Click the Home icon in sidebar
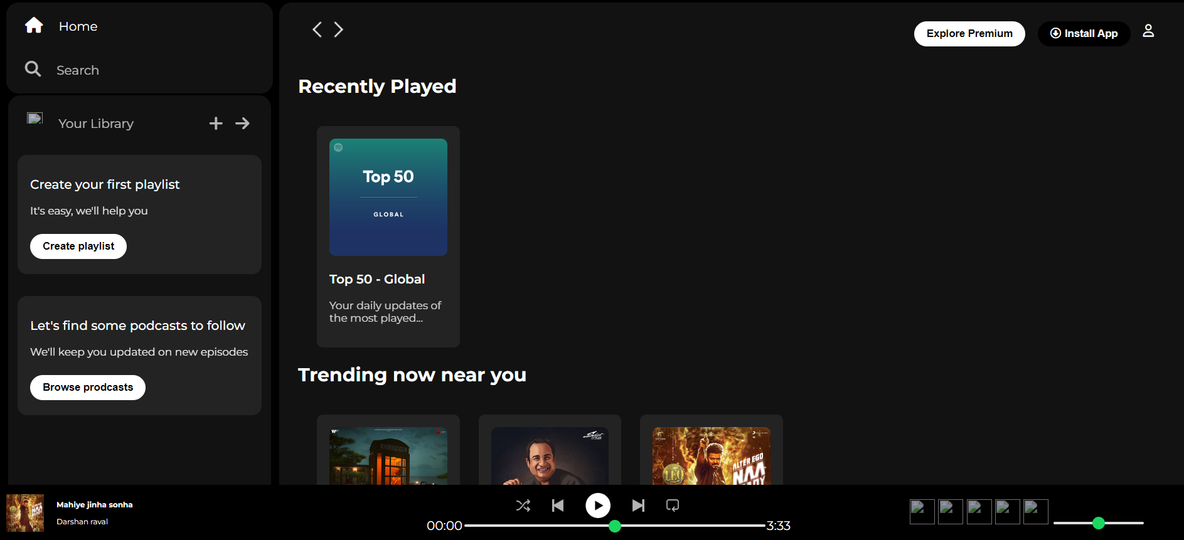This screenshot has height=540, width=1184. tap(34, 25)
